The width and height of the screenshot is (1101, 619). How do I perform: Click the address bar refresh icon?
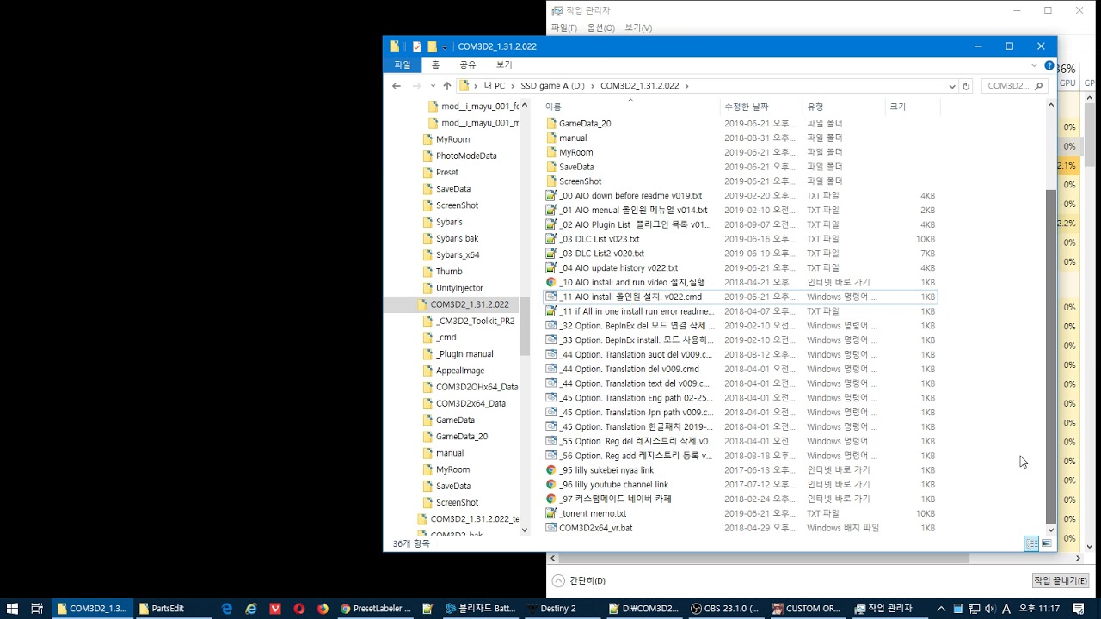pos(966,86)
